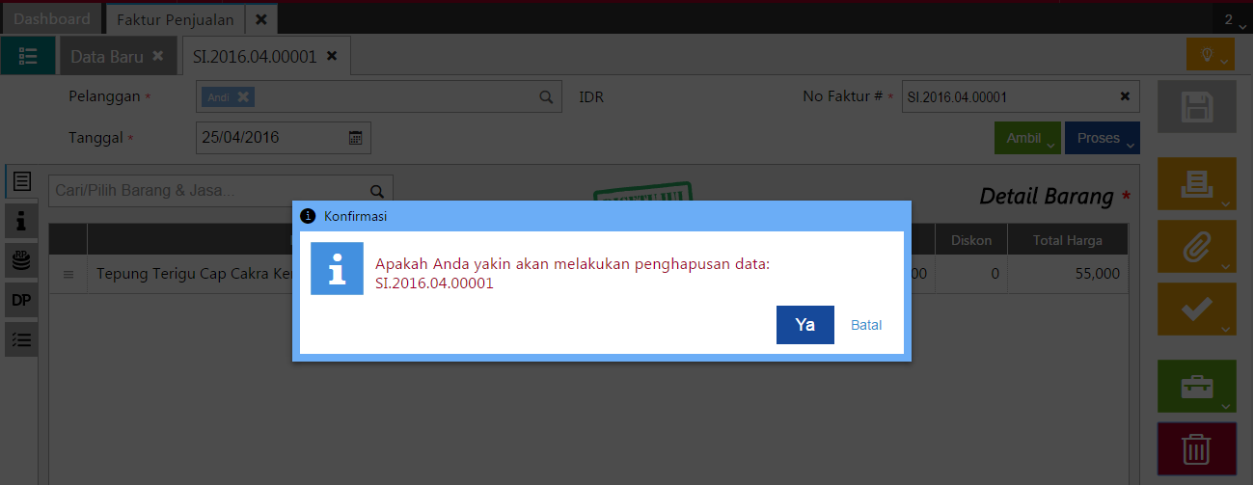Open the lightbulb dropdown at top right

coord(1210,55)
